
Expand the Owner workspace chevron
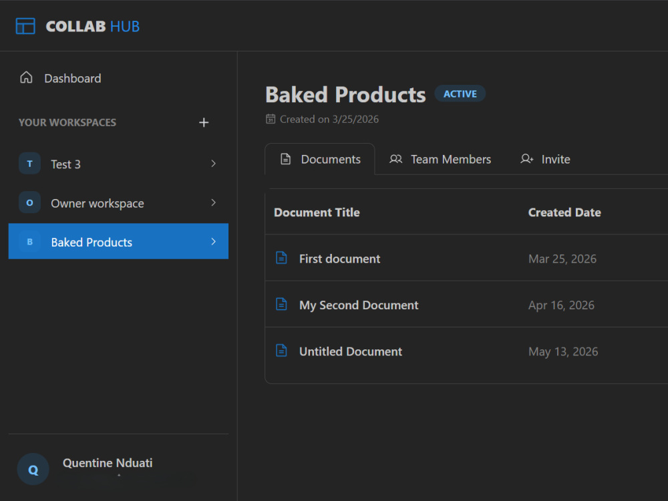coord(214,203)
